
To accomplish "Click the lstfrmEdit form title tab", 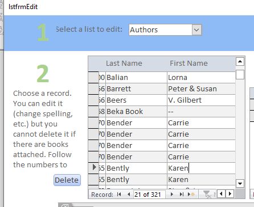I will (x=23, y=7).
